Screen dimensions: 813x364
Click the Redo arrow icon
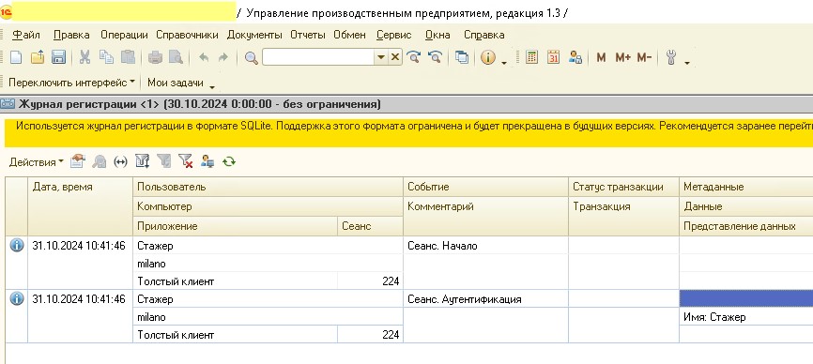click(223, 57)
